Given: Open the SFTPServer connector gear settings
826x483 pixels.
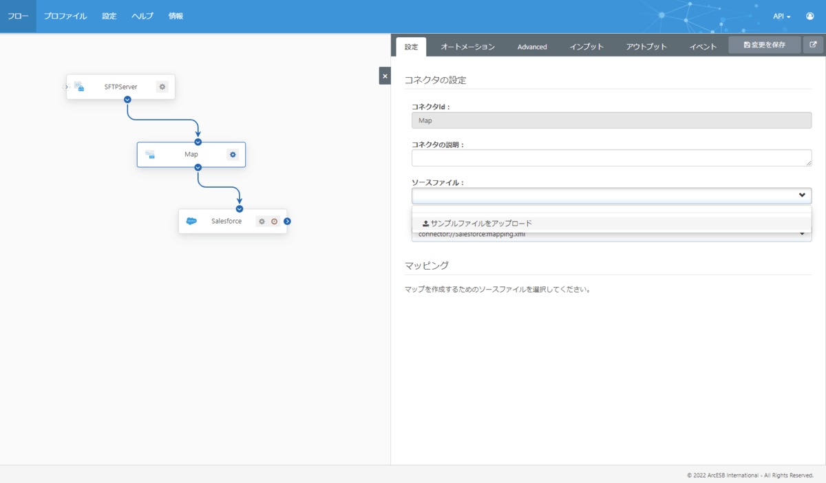Looking at the screenshot, I should 162,87.
